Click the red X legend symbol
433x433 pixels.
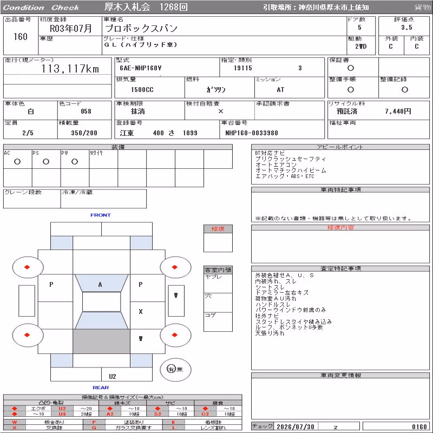pos(15,428)
